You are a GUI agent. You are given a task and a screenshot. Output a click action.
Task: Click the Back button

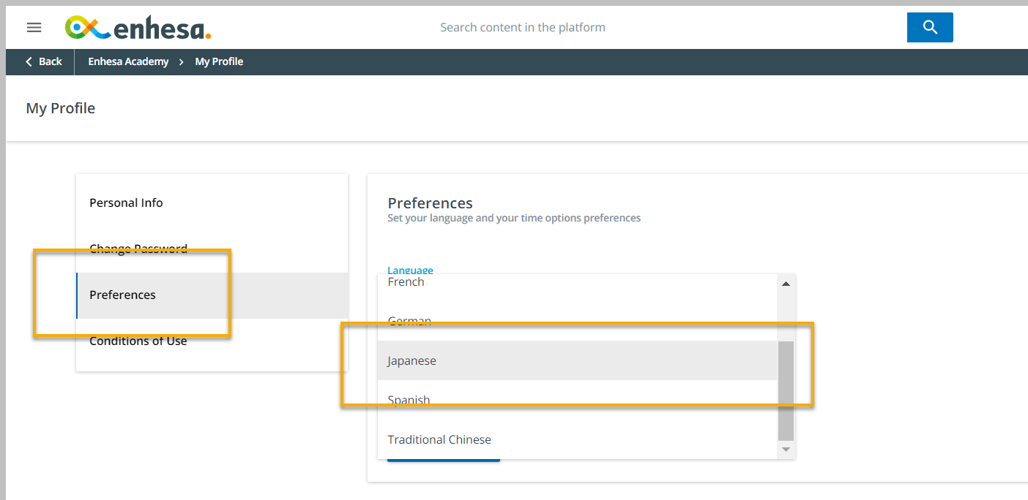pos(43,62)
